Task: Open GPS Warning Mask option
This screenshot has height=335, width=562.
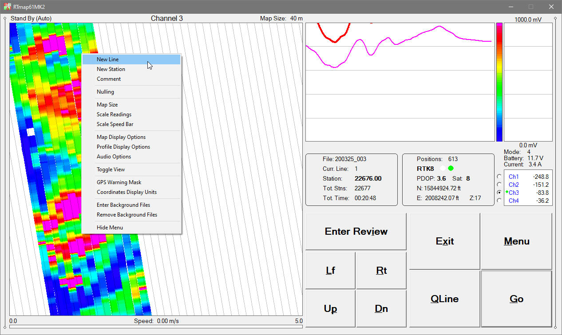Action: click(x=131, y=182)
